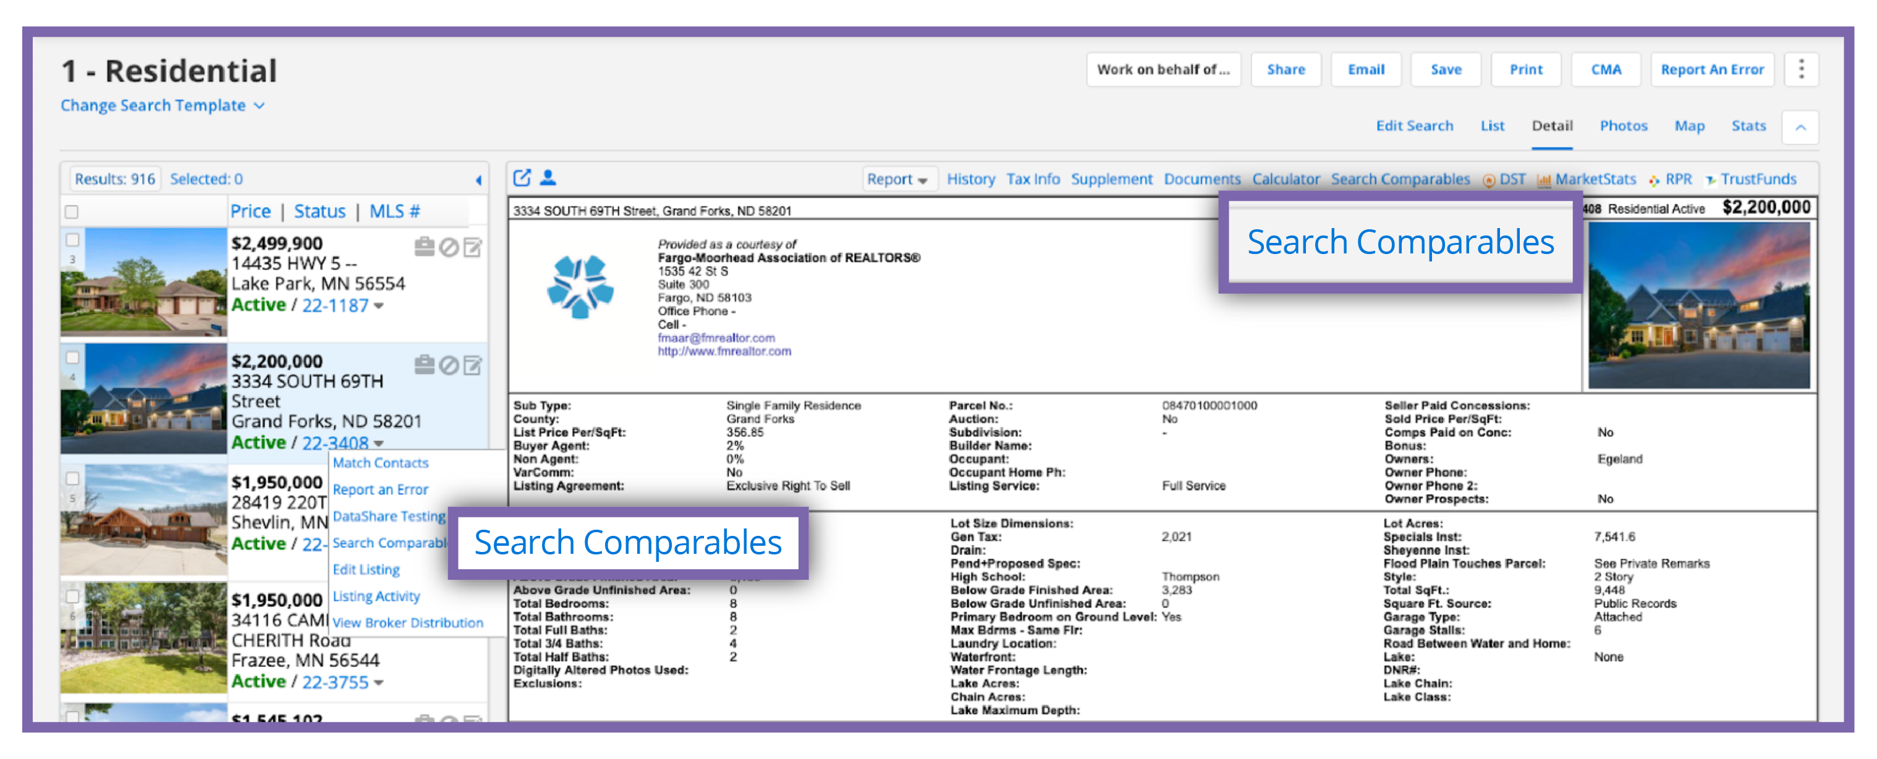Open listing in new window icon

[x=522, y=178]
